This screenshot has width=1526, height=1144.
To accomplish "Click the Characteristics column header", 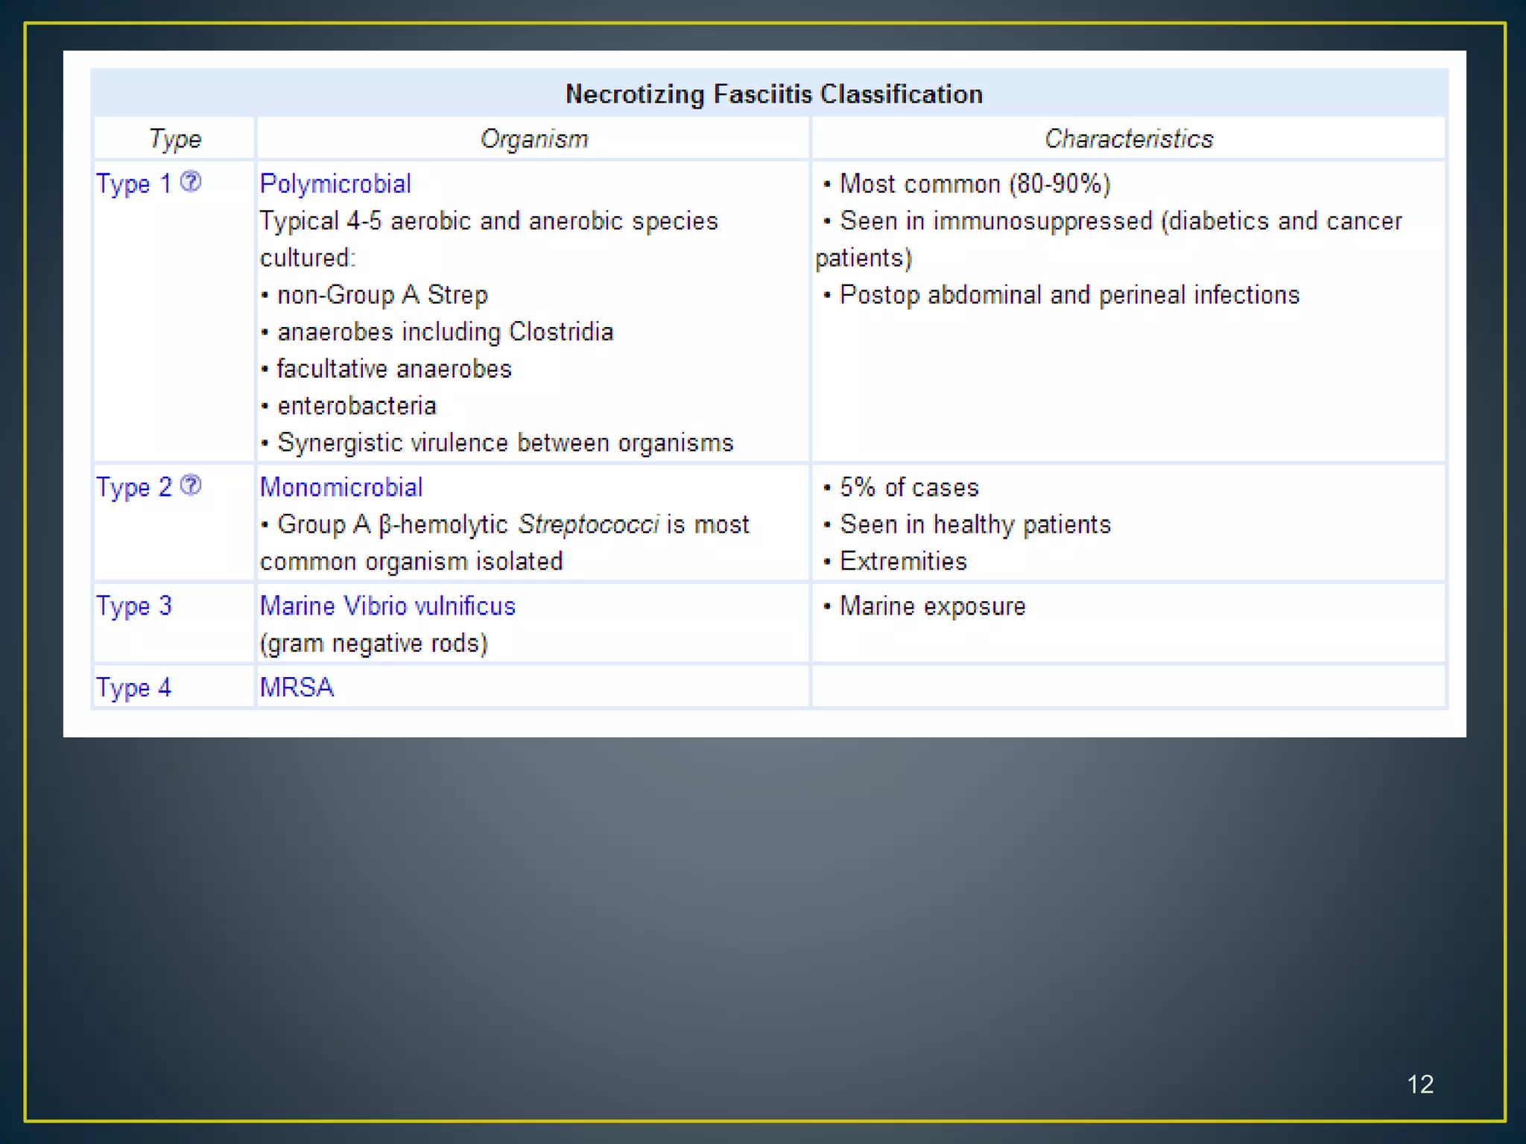I will click(1128, 139).
